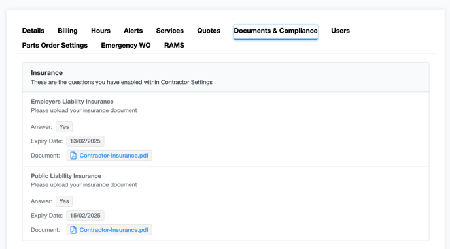
Task: Click the 15/02/2025 expiry date field
Action: point(85,216)
